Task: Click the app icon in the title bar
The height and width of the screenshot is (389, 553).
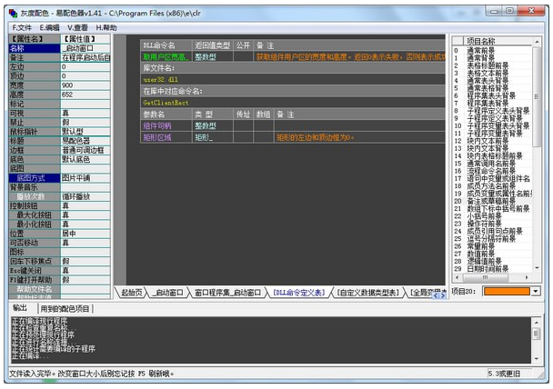Action: pos(13,13)
